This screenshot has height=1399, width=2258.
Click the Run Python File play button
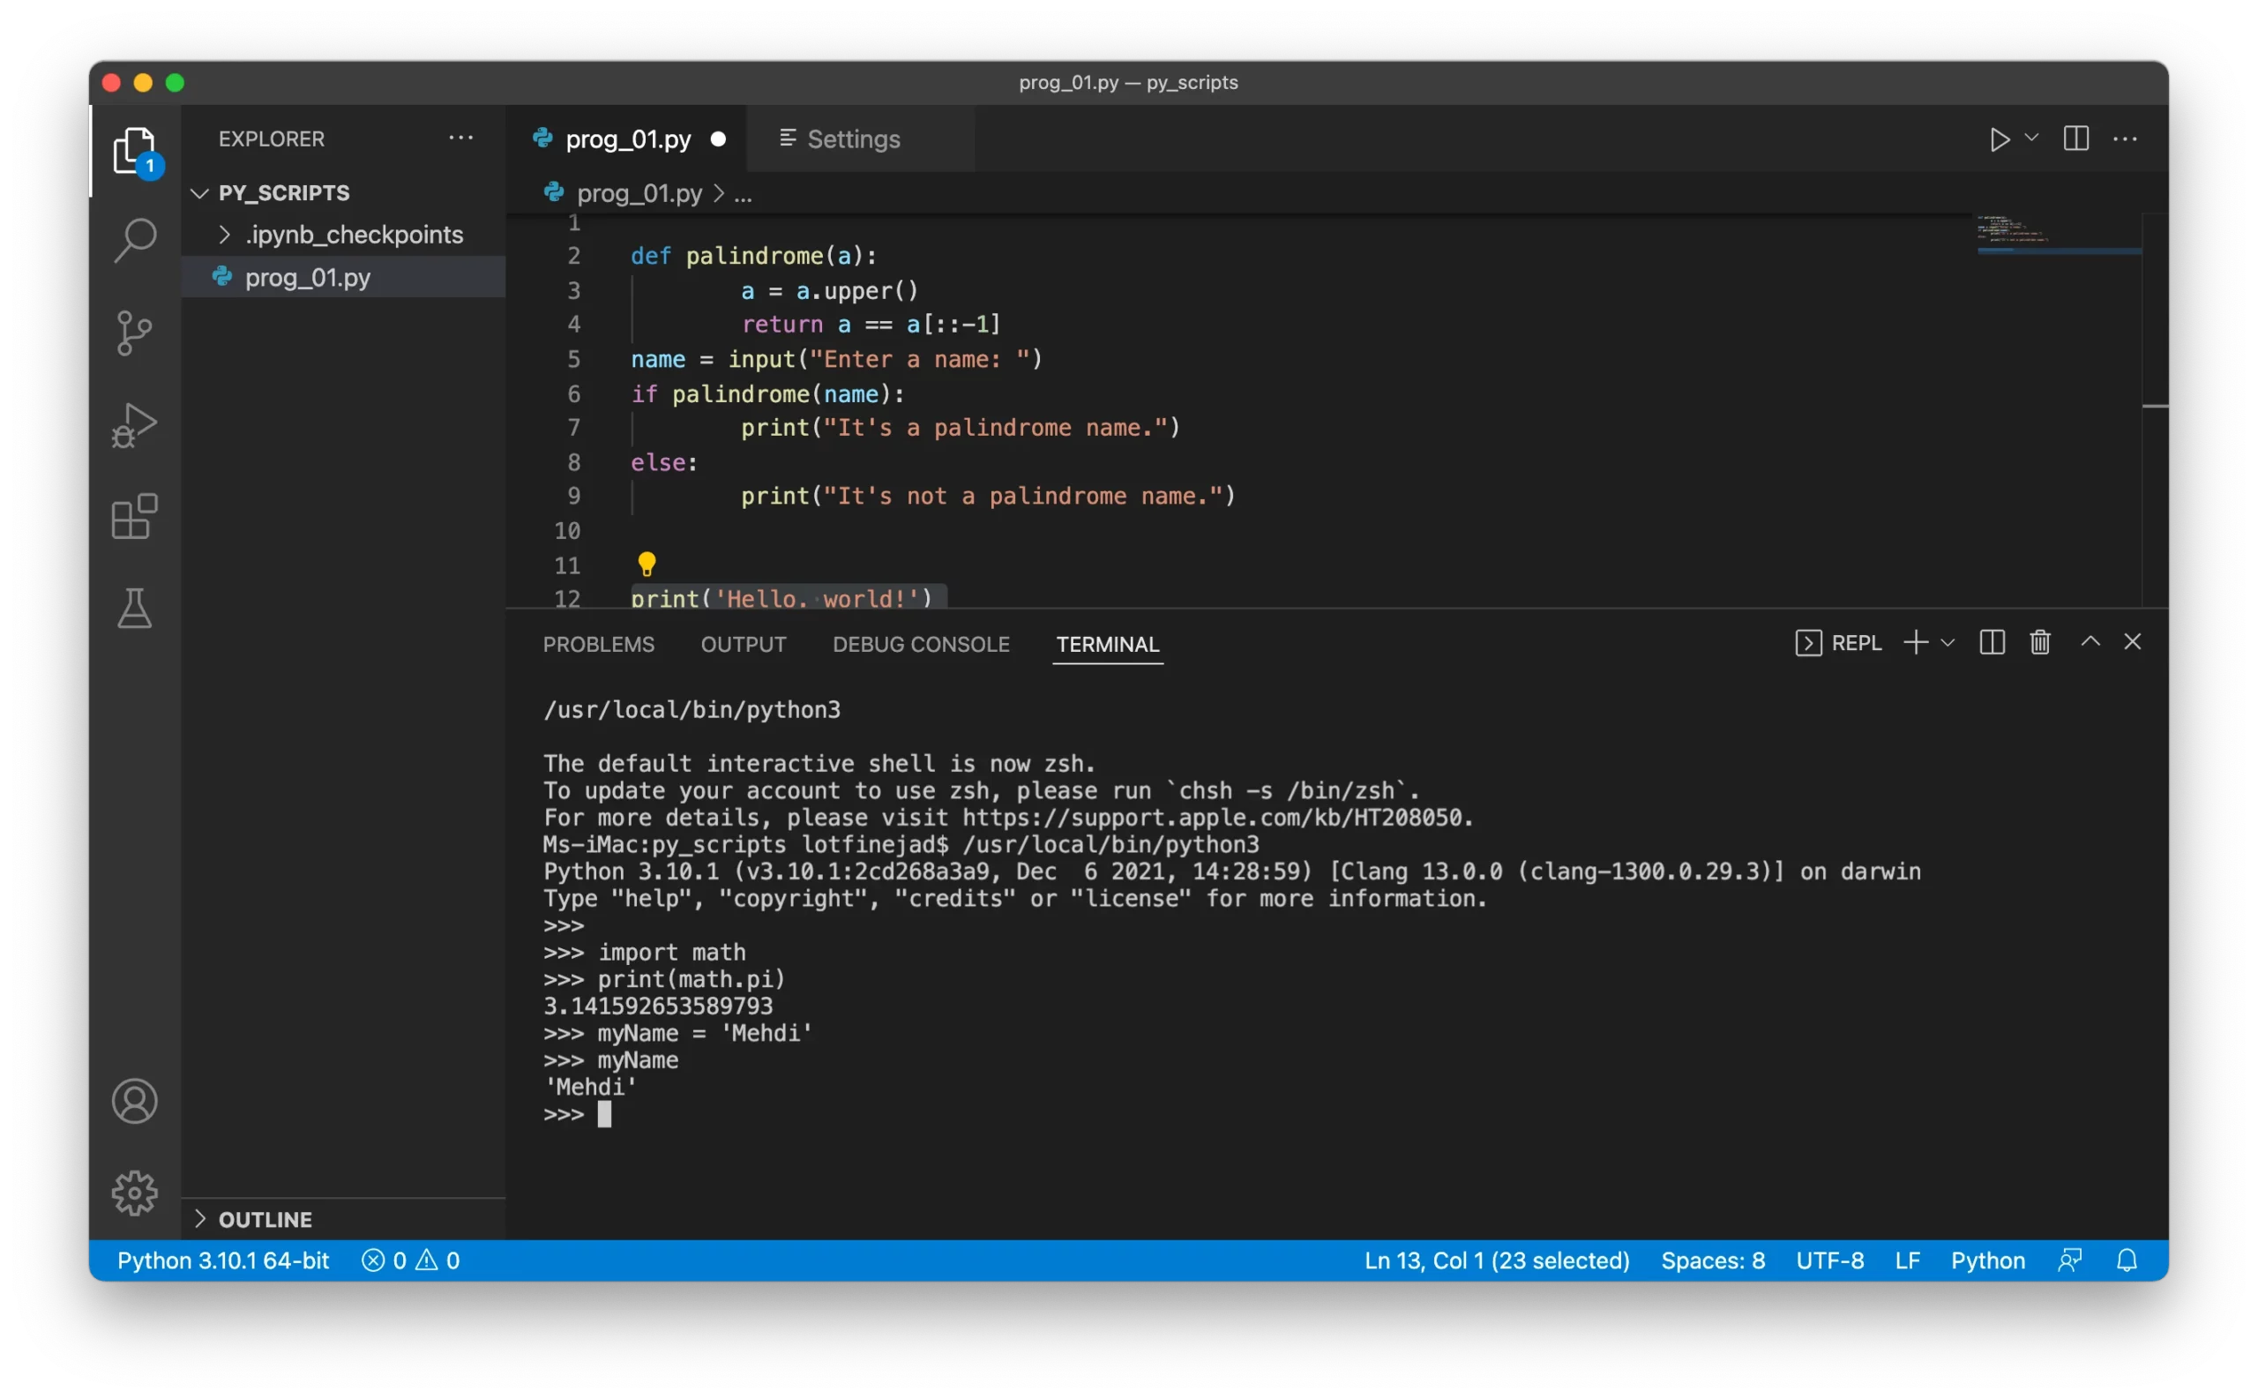click(1999, 138)
